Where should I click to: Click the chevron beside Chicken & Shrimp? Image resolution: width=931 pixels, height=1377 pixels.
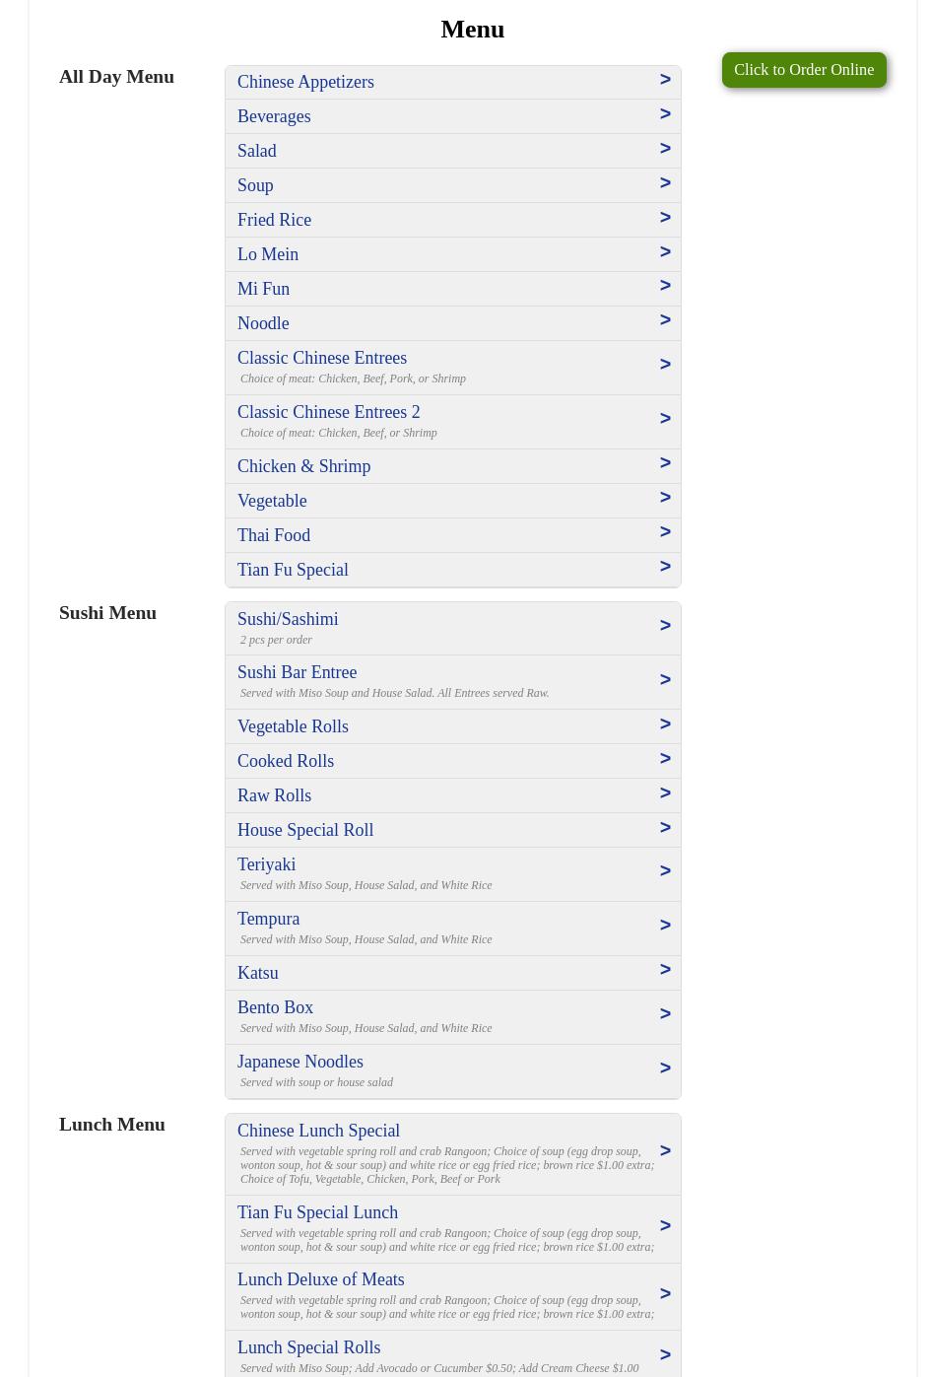click(665, 463)
